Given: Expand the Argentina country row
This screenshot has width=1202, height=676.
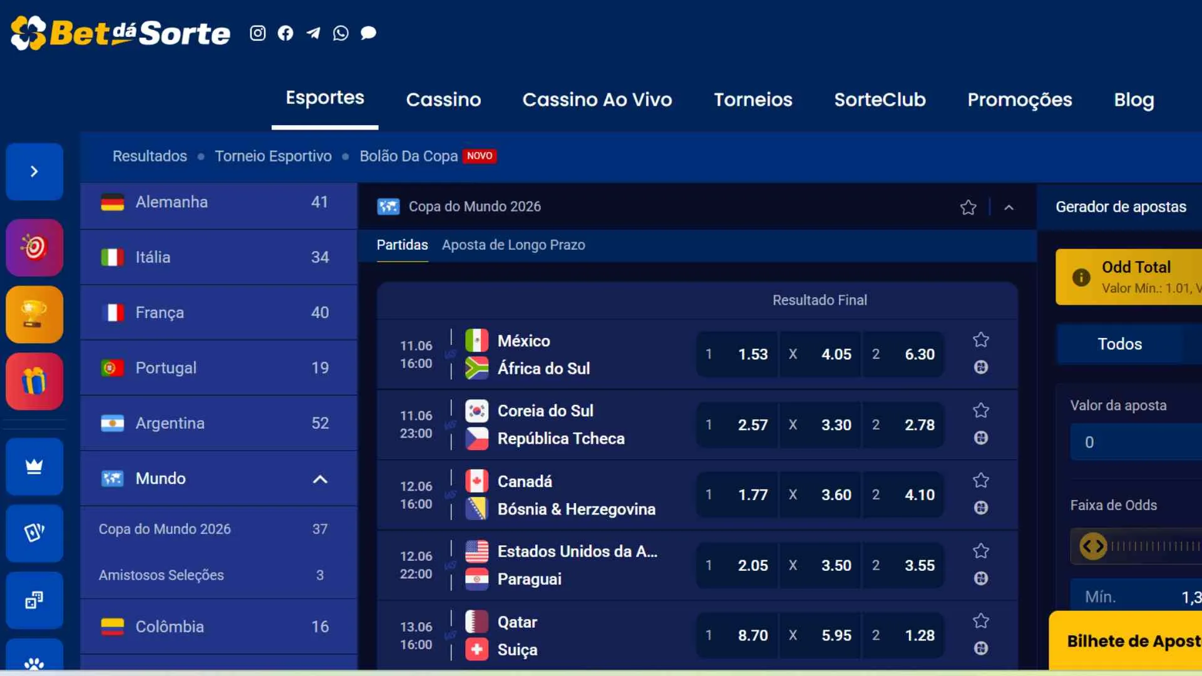Looking at the screenshot, I should pos(218,423).
